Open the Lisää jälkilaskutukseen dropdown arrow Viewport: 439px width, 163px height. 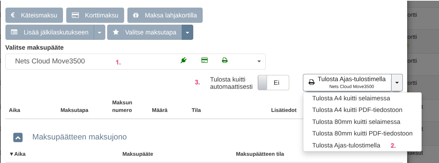100,32
